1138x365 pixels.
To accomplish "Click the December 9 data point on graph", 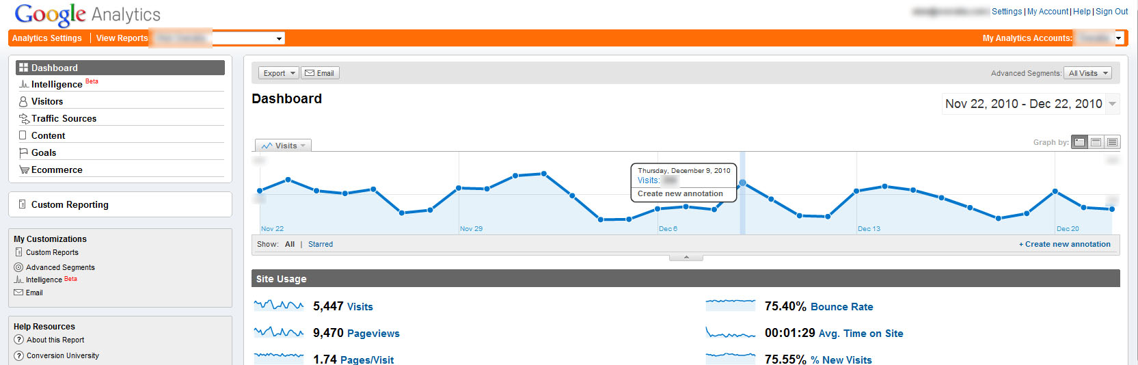I will 742,183.
